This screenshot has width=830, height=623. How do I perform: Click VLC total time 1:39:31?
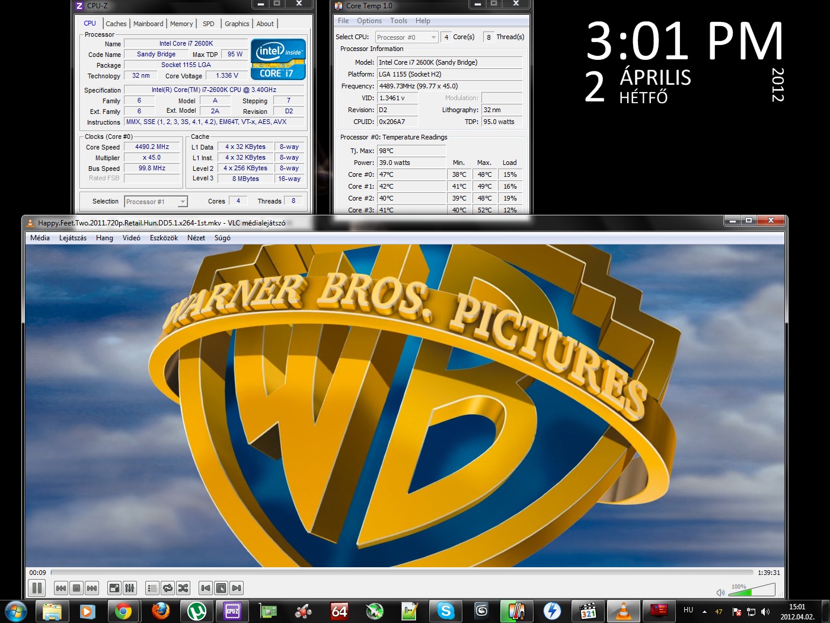click(769, 573)
